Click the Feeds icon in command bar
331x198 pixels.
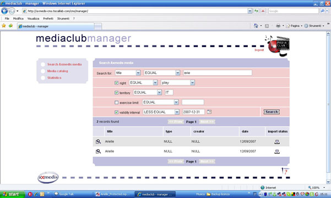(267, 26)
